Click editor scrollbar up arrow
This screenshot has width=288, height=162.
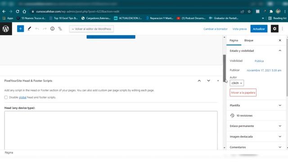(x=225, y=37)
